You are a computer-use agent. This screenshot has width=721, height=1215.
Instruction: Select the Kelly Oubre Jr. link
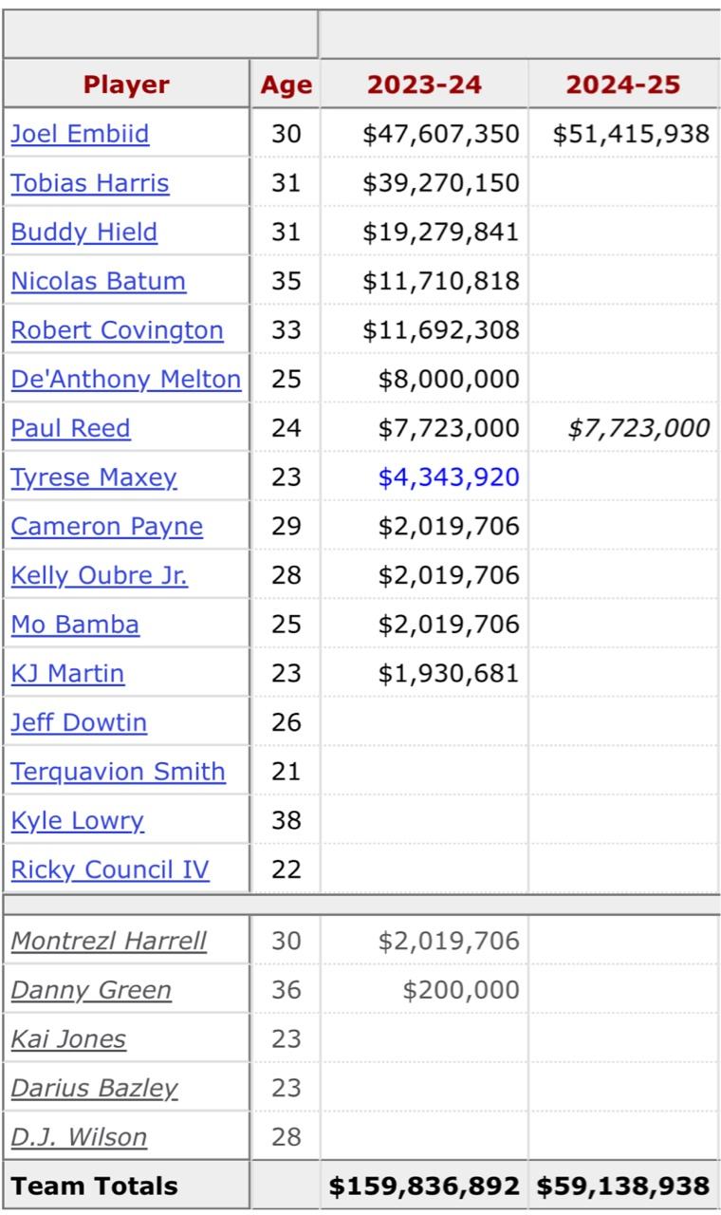[100, 575]
